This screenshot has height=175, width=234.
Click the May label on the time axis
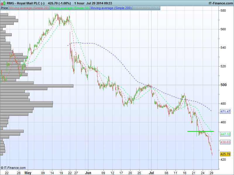point(28,173)
